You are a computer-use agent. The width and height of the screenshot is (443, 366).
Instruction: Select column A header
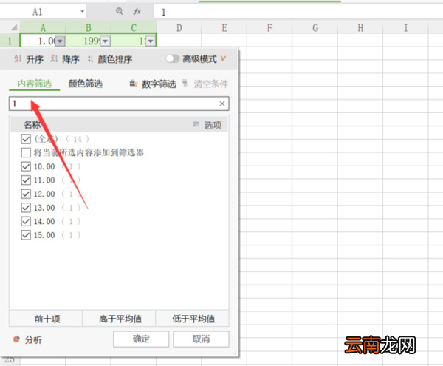click(43, 27)
